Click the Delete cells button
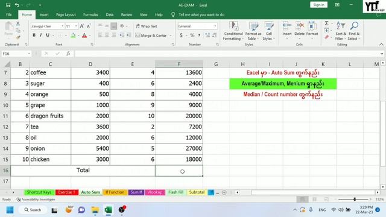Viewport: 386px width, 217px height. pos(300,31)
